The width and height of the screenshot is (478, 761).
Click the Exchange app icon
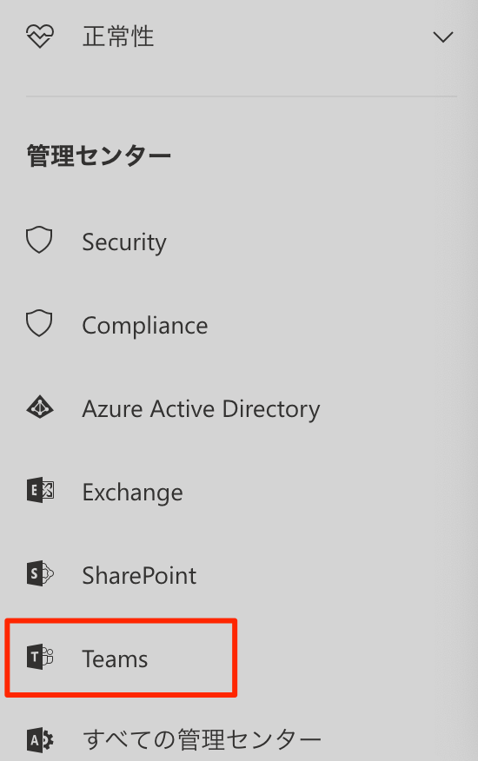point(40,490)
